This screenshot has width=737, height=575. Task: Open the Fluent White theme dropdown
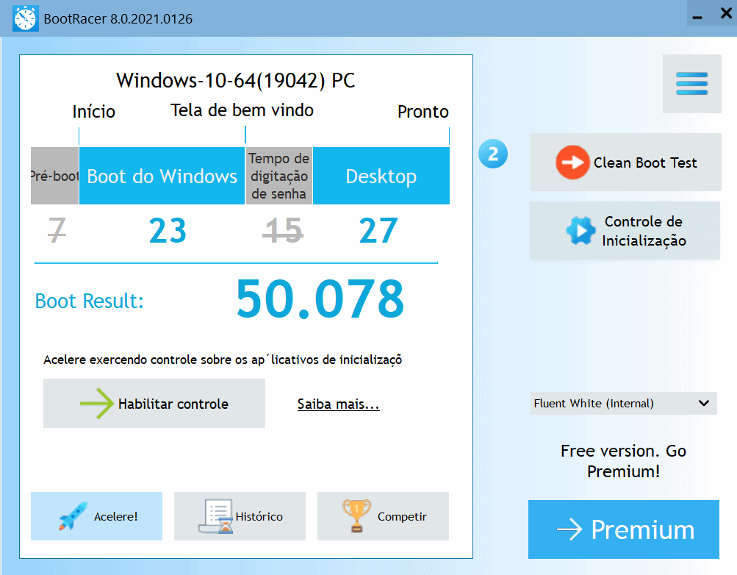623,404
